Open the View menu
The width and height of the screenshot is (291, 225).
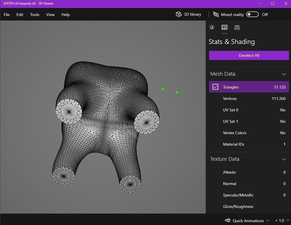click(x=50, y=15)
